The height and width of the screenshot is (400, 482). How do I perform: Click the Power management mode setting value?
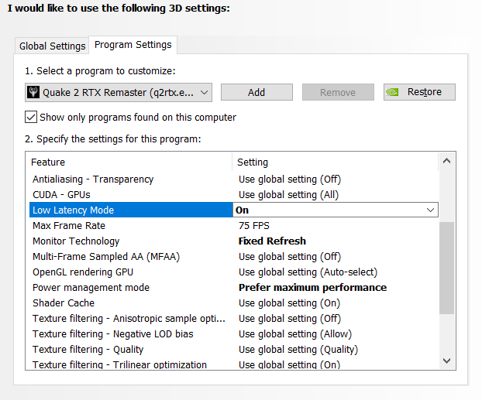[312, 288]
